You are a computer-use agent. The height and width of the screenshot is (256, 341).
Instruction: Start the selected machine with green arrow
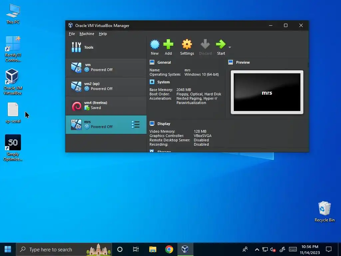pyautogui.click(x=221, y=44)
